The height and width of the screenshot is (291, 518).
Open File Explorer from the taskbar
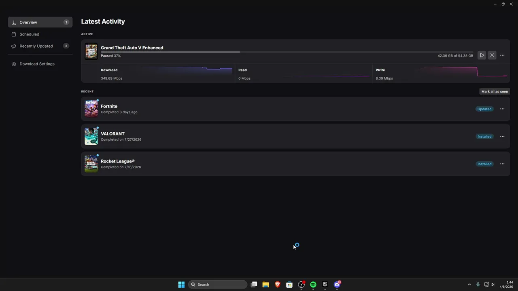click(265, 285)
